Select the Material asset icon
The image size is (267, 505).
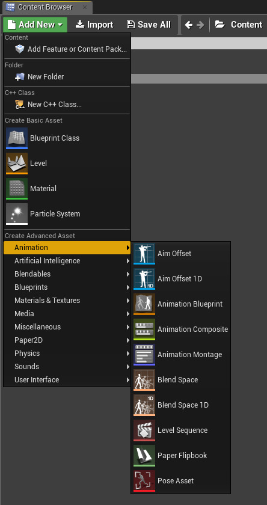pyautogui.click(x=17, y=189)
